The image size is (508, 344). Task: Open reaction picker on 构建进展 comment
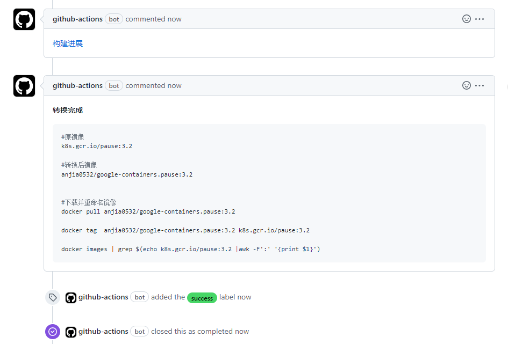tap(466, 19)
